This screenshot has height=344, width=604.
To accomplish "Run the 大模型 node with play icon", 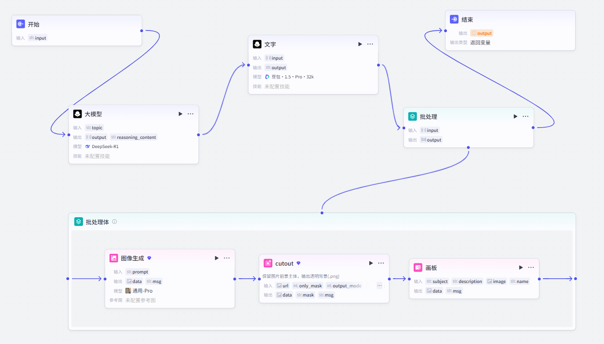I will pos(181,114).
